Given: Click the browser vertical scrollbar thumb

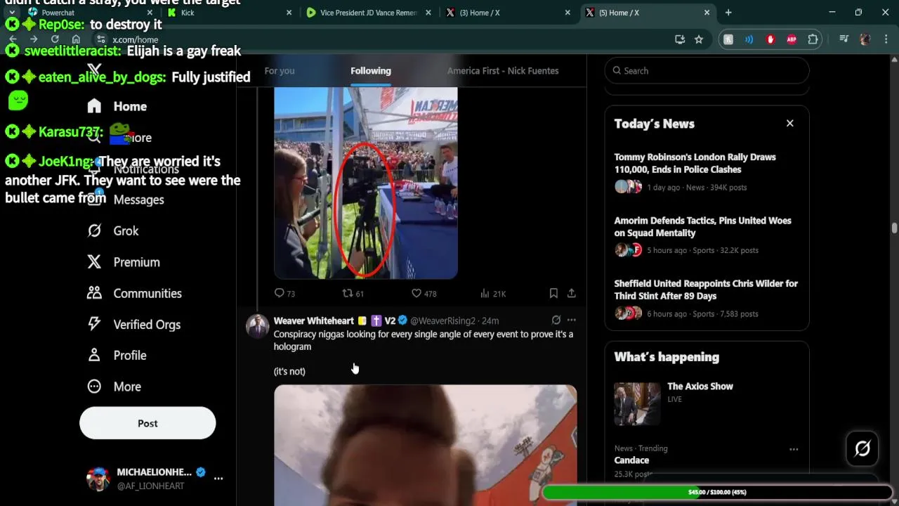Looking at the screenshot, I should (x=894, y=228).
